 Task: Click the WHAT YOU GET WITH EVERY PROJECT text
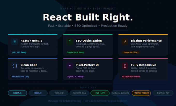[88, 9]
